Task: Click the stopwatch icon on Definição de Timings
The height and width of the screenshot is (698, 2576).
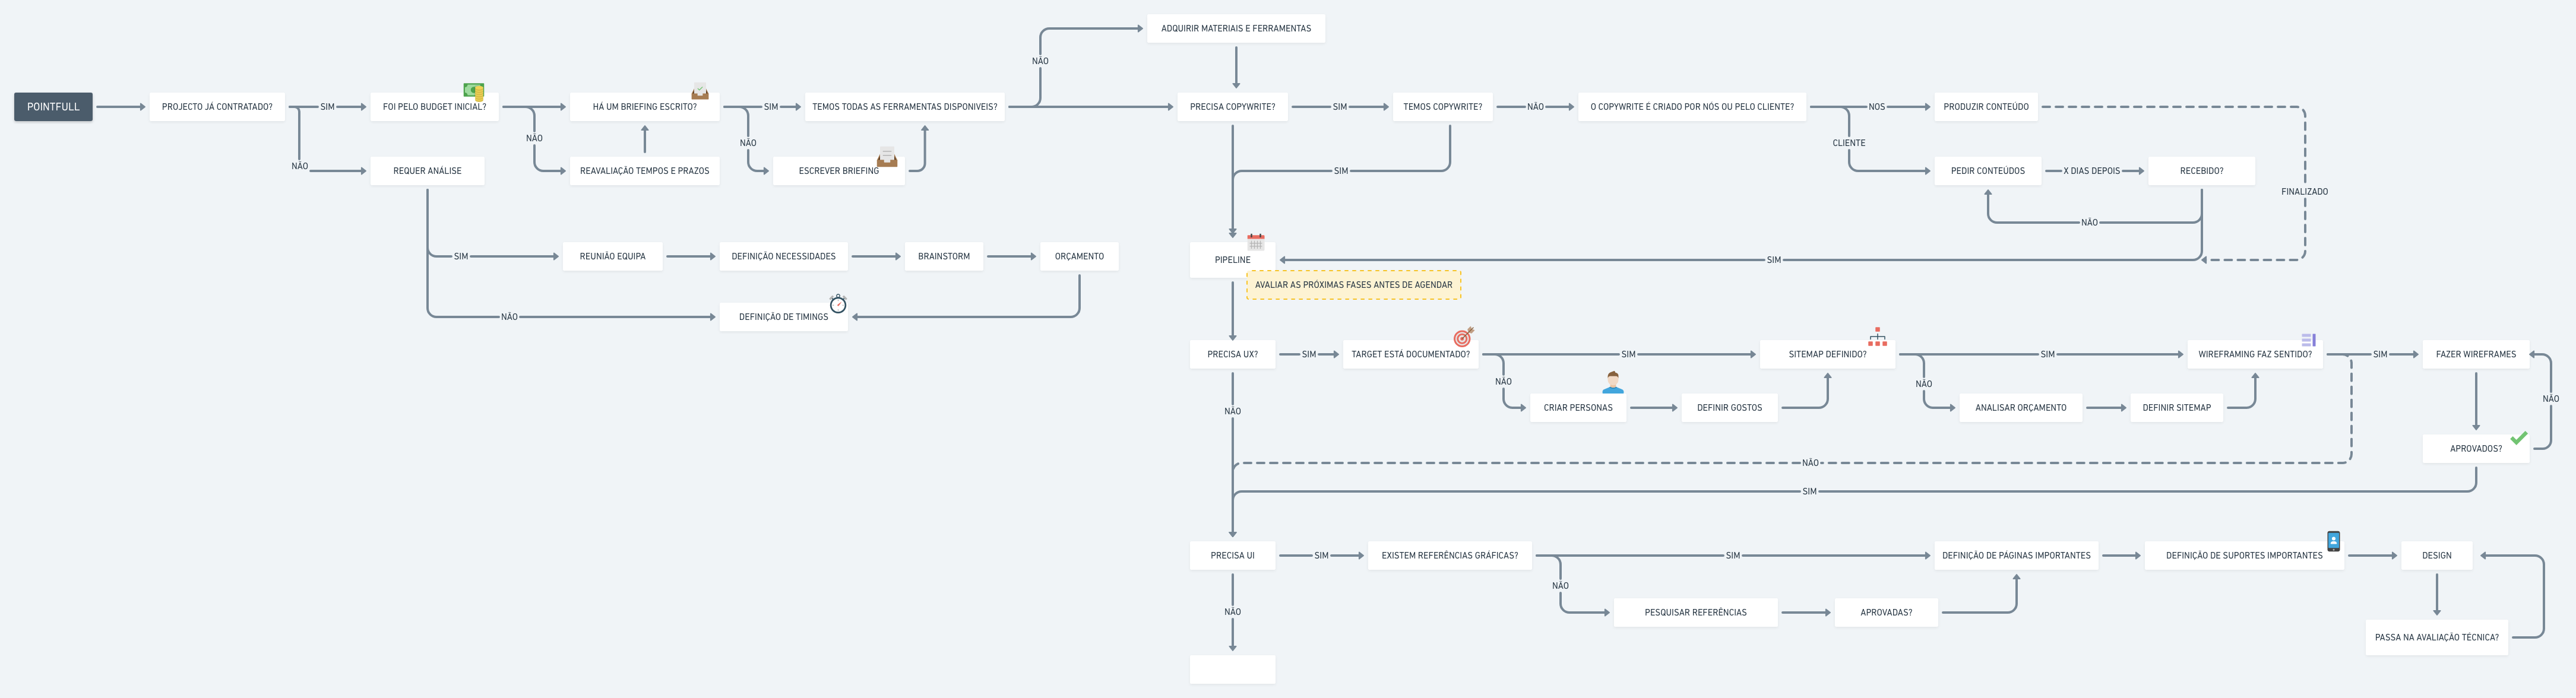Action: (838, 303)
